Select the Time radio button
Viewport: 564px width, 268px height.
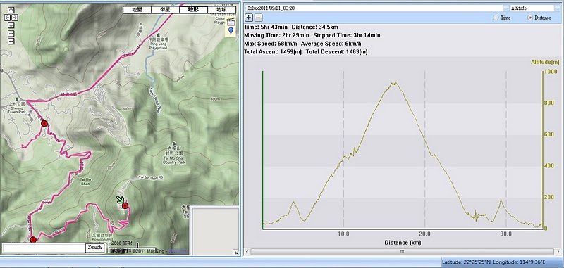[496, 18]
